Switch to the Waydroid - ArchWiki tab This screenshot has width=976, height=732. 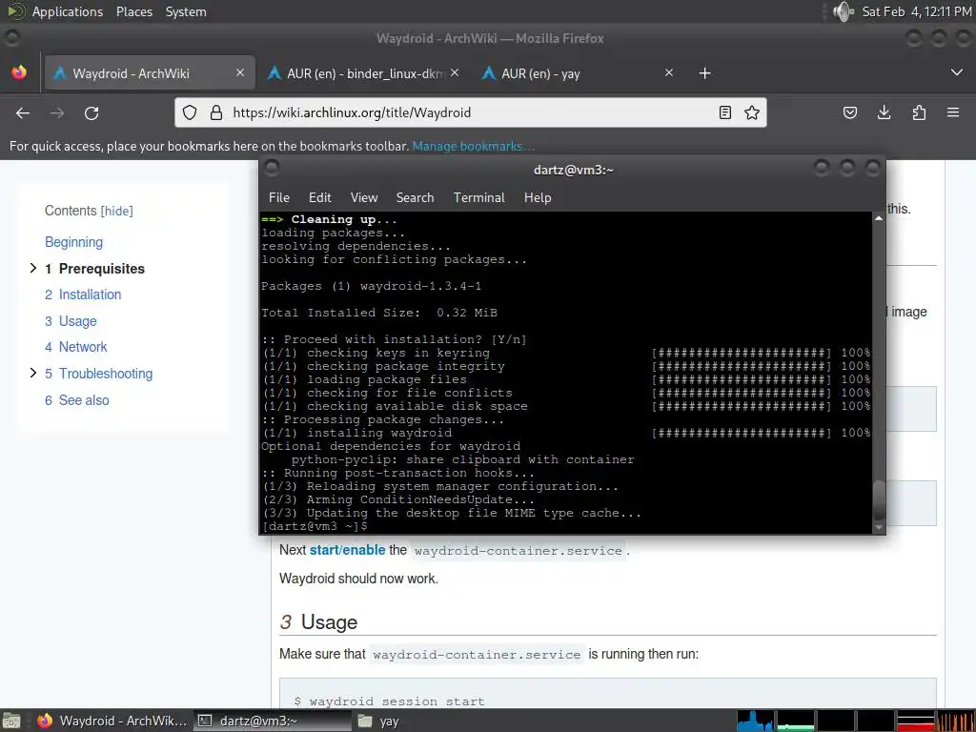click(x=150, y=73)
